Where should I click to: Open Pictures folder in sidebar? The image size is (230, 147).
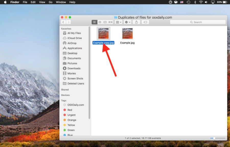[x=72, y=63]
